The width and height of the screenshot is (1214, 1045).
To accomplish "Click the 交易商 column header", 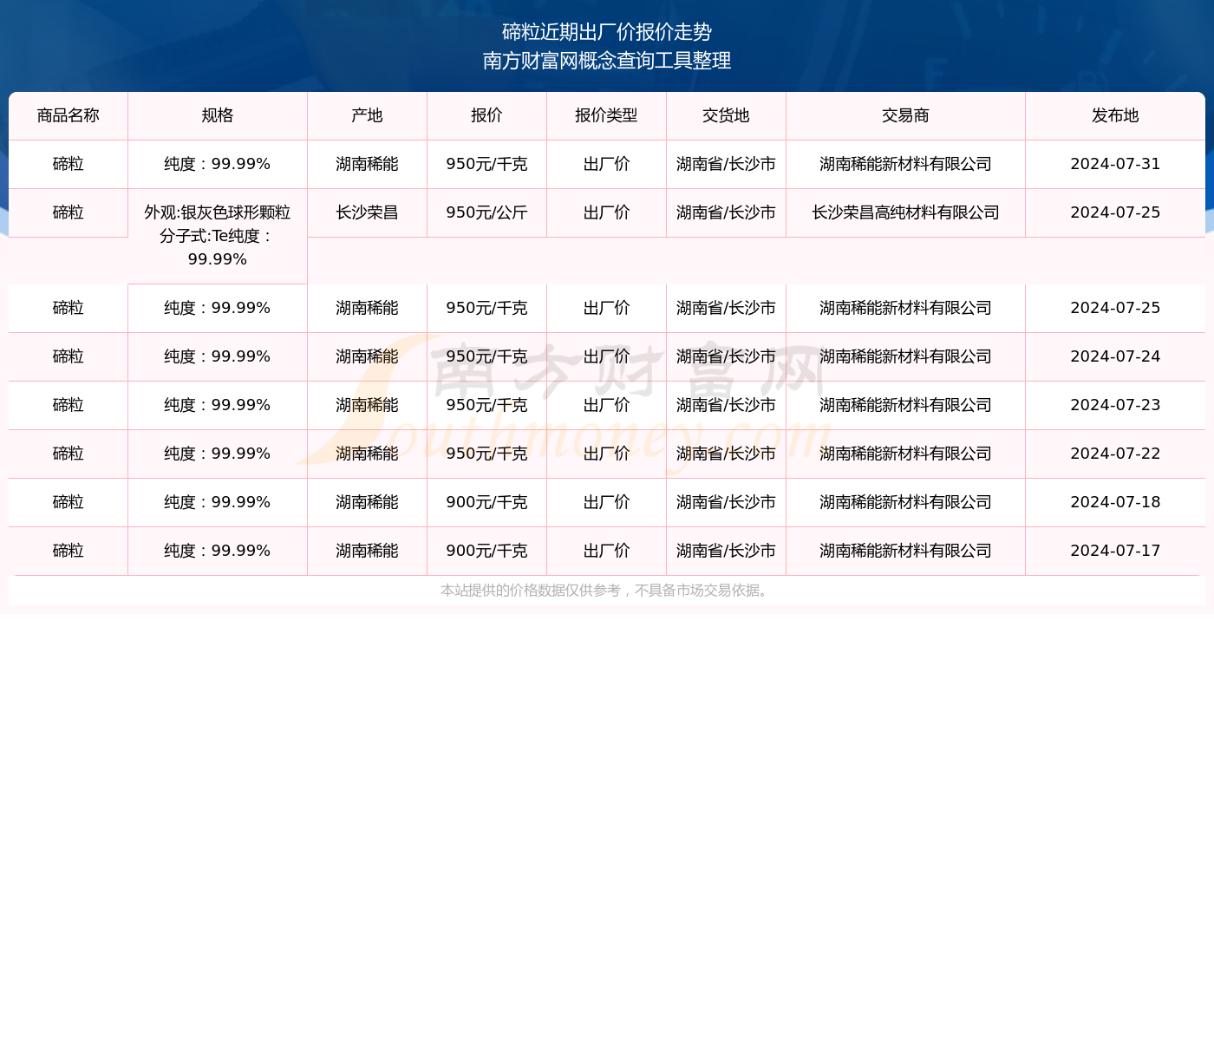I will [x=906, y=115].
